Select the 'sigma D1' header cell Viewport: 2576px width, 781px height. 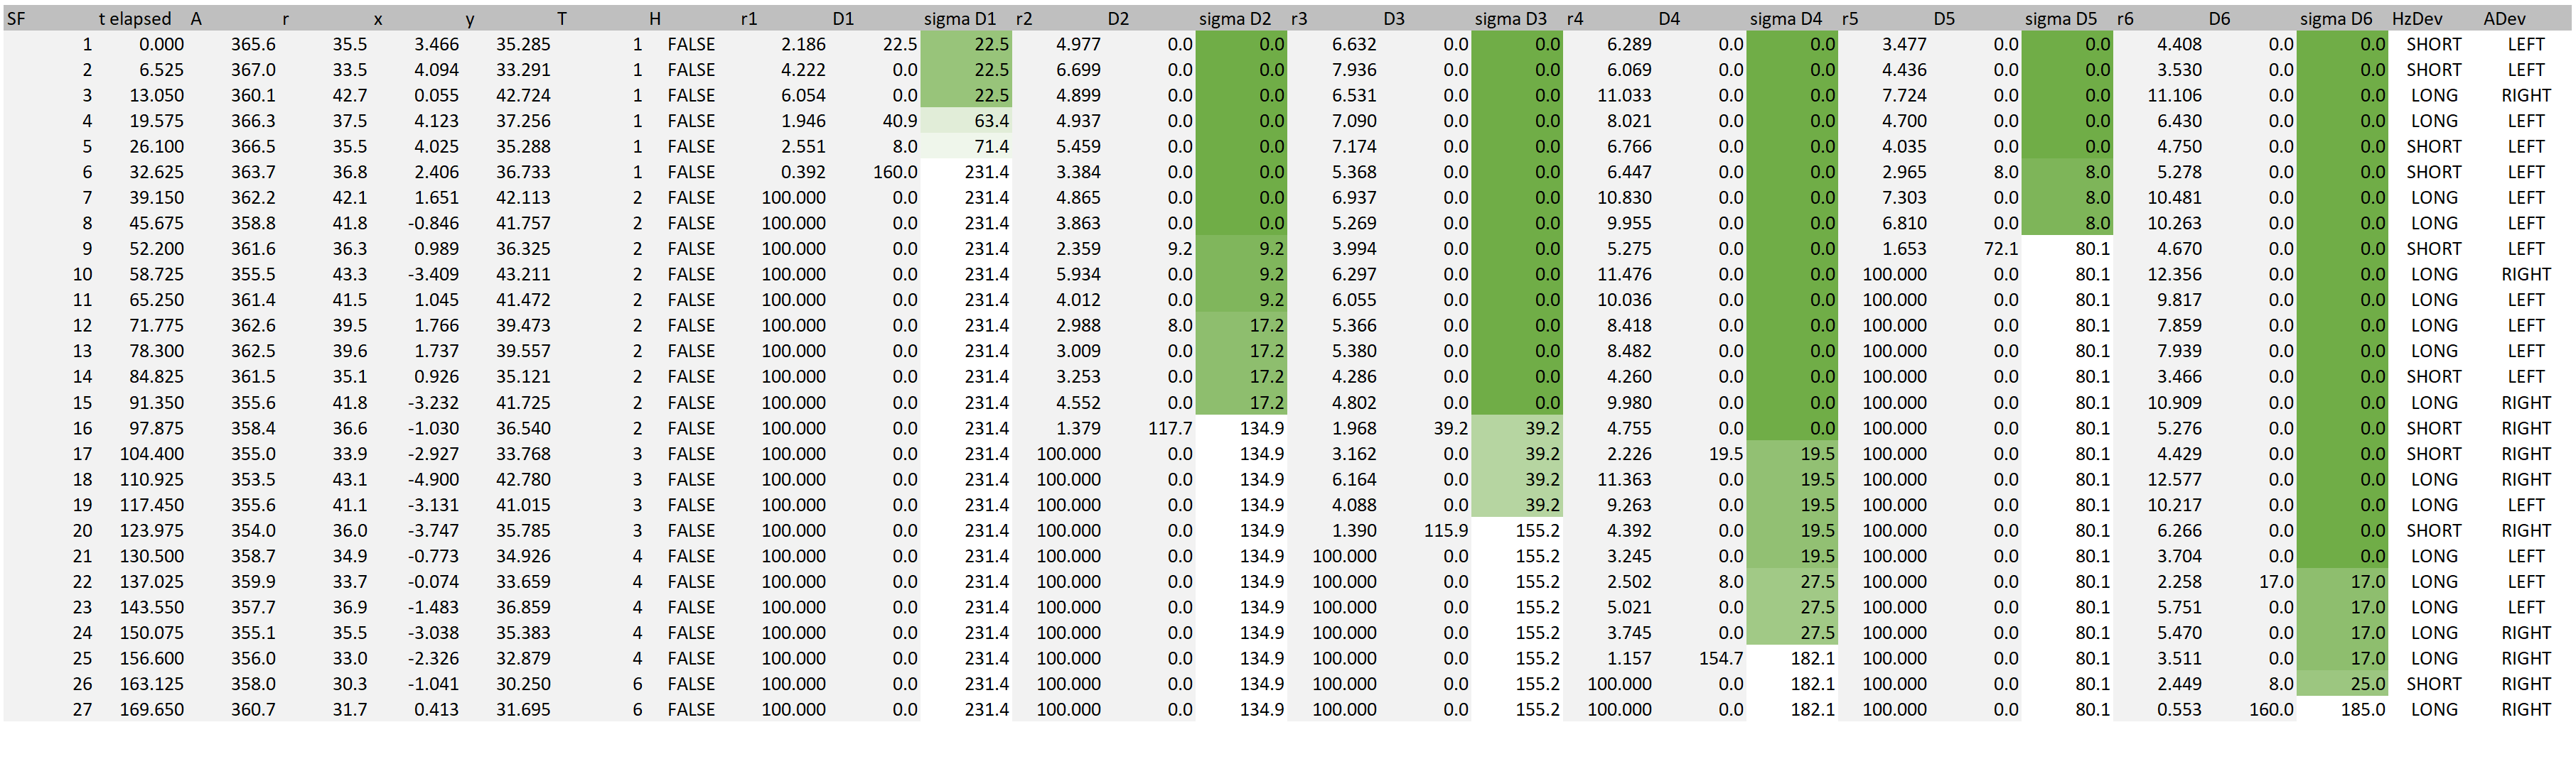960,19
